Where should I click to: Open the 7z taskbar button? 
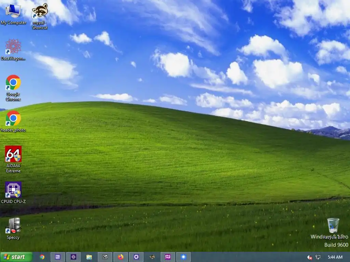click(105, 257)
